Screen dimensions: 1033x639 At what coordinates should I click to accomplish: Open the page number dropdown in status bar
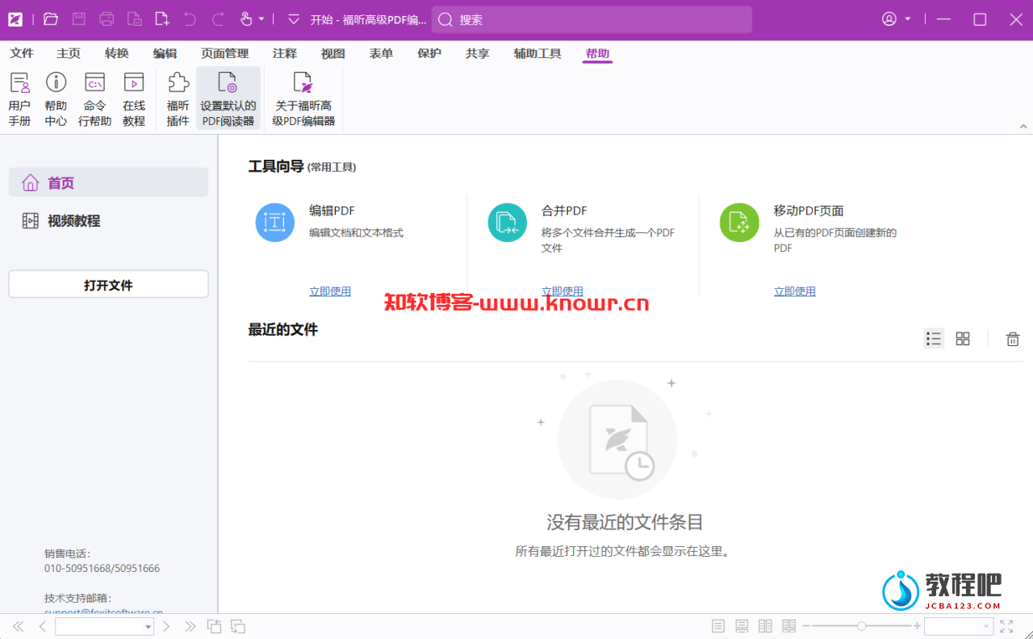pyautogui.click(x=148, y=627)
